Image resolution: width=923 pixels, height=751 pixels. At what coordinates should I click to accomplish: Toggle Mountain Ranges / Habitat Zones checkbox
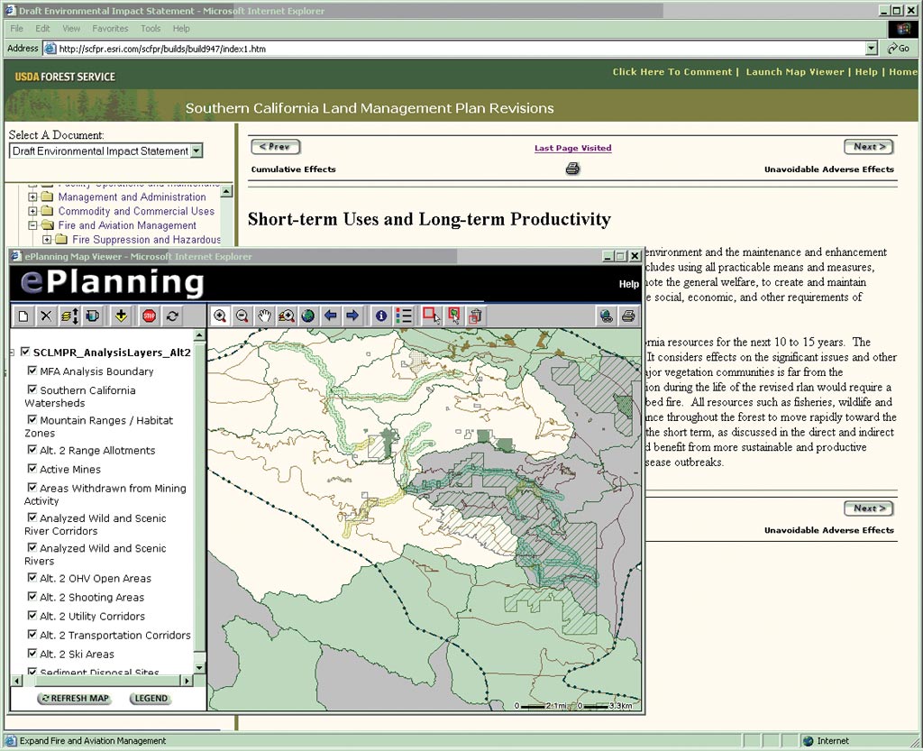tap(32, 419)
